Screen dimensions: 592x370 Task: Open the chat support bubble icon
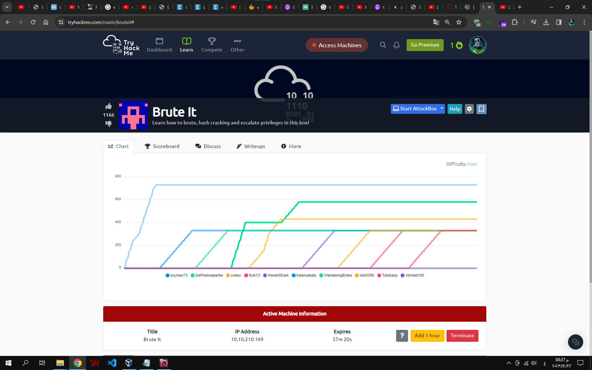coord(575,342)
